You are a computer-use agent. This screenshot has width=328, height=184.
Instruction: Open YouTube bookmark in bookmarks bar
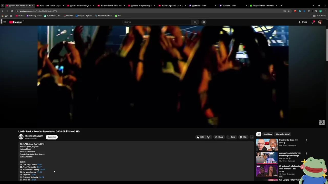click(x=20, y=16)
